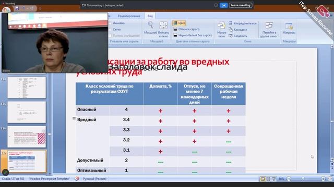The width and height of the screenshot is (334, 187).
Task: Switch to Черно-белый без серого view
Action: 193,35
